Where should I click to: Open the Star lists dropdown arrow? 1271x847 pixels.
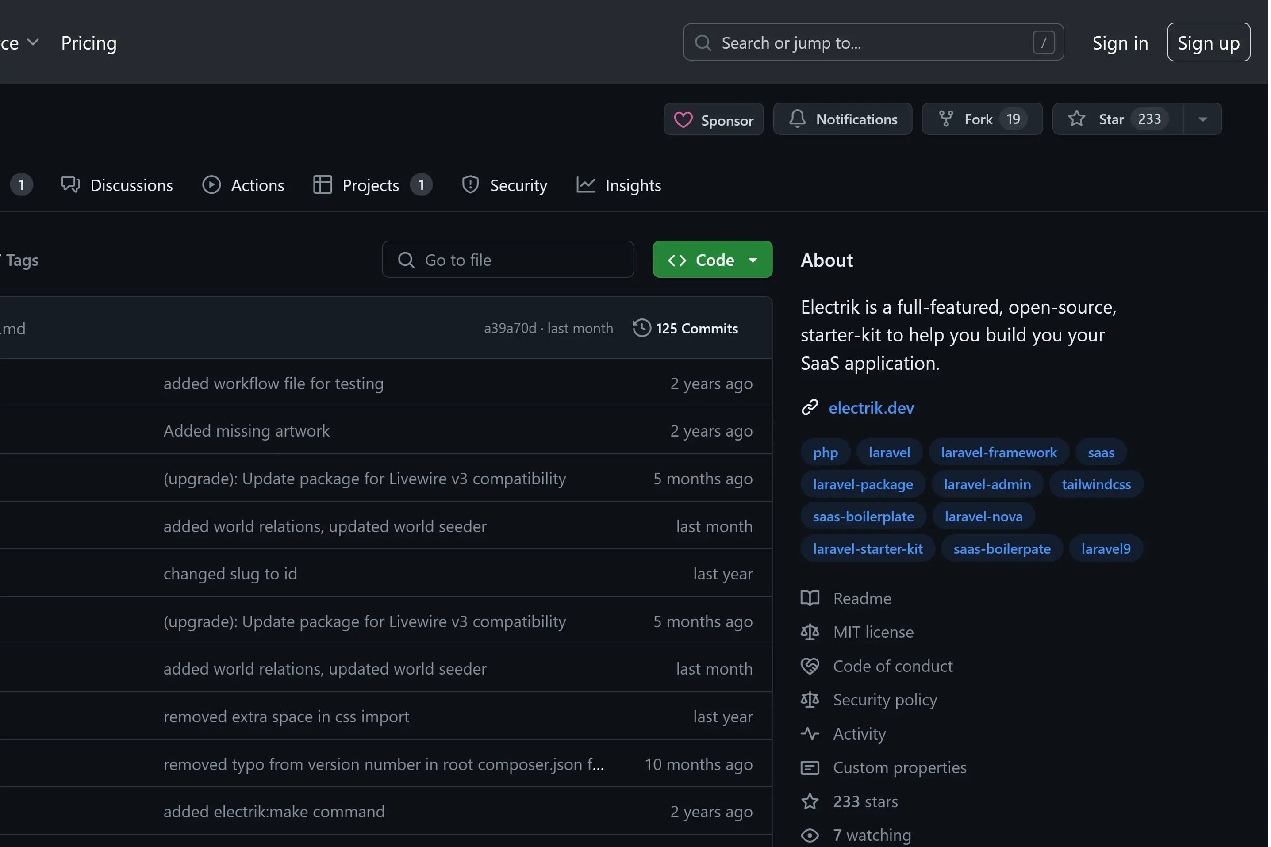(x=1202, y=119)
